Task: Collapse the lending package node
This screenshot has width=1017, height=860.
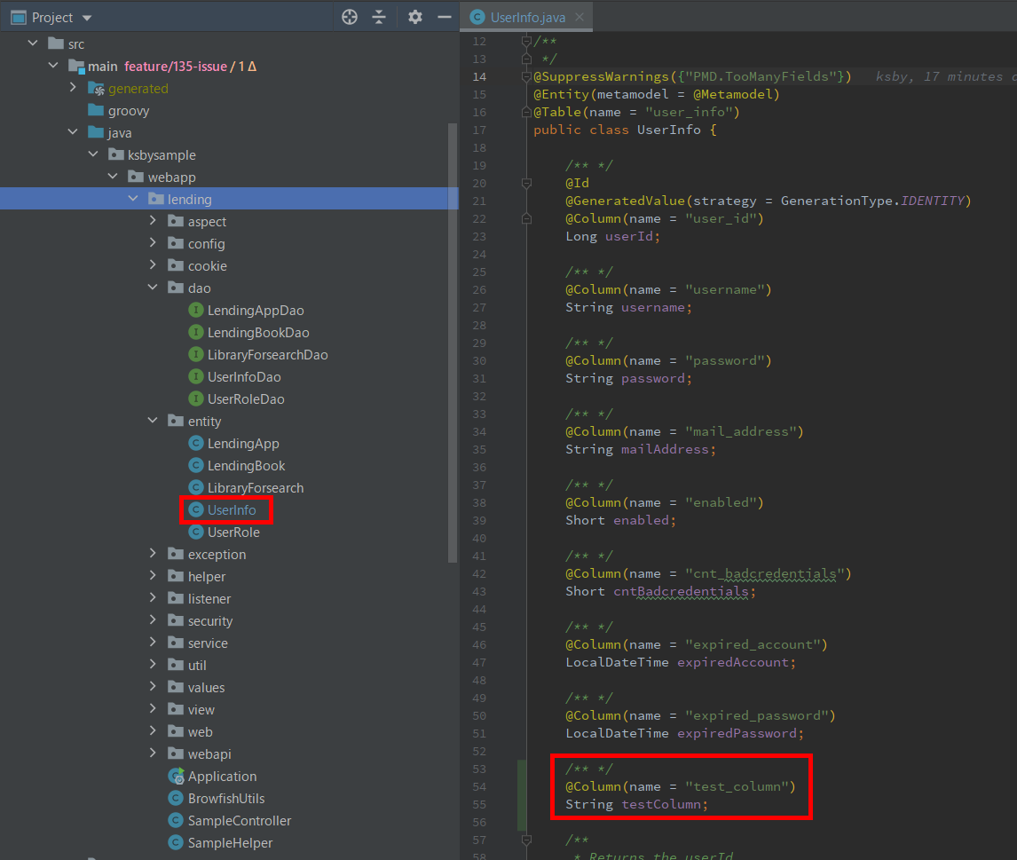Action: coord(131,199)
